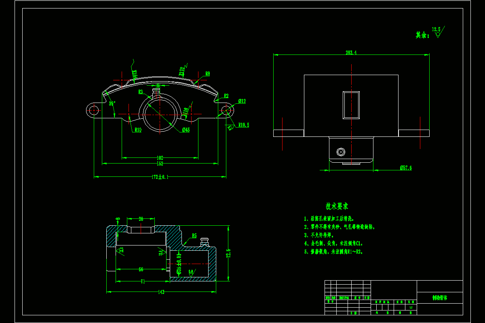This screenshot has width=485, height=323.
Task: Select the R5 fillet annotation
Action: (194, 235)
